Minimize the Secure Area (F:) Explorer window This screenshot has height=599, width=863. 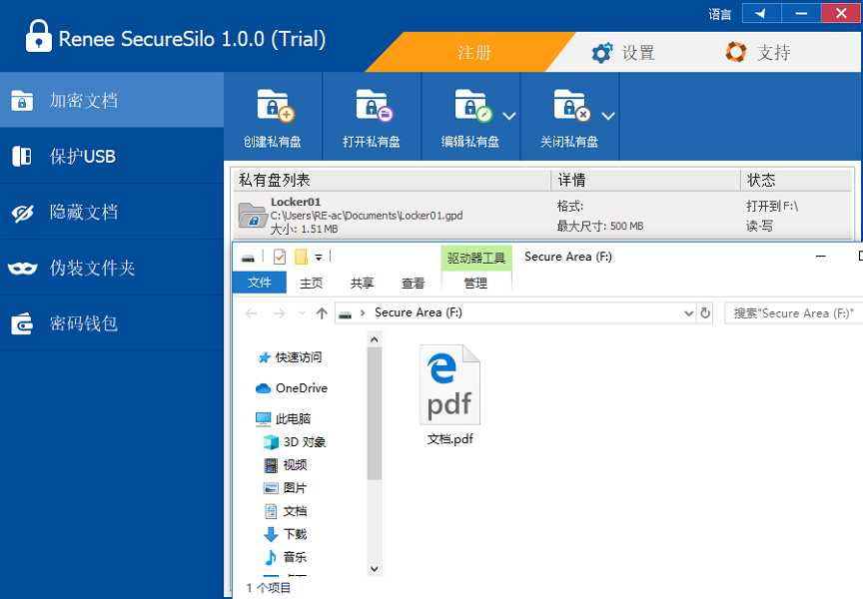click(x=821, y=257)
